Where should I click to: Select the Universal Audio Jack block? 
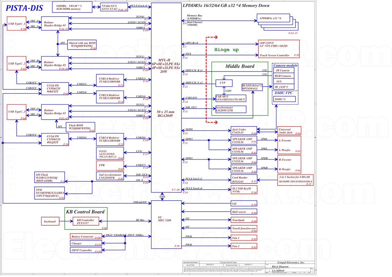tap(289, 131)
